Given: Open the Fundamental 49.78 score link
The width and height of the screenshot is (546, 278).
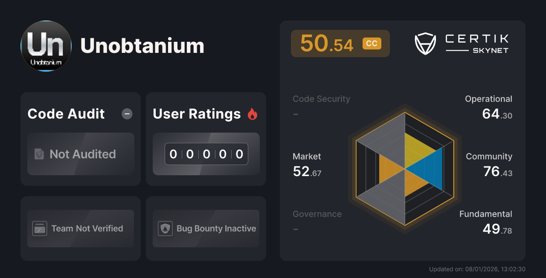Looking at the screenshot, I should tap(485, 222).
